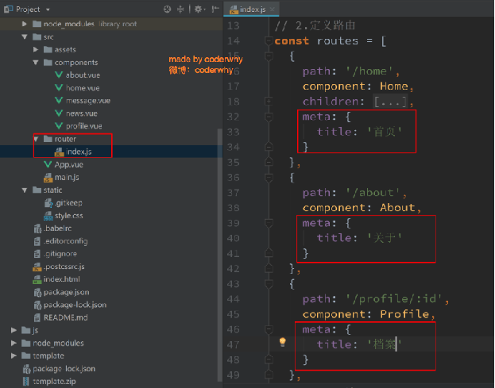Click the collapse all icon in Project toolbar
The height and width of the screenshot is (388, 495).
coord(180,10)
